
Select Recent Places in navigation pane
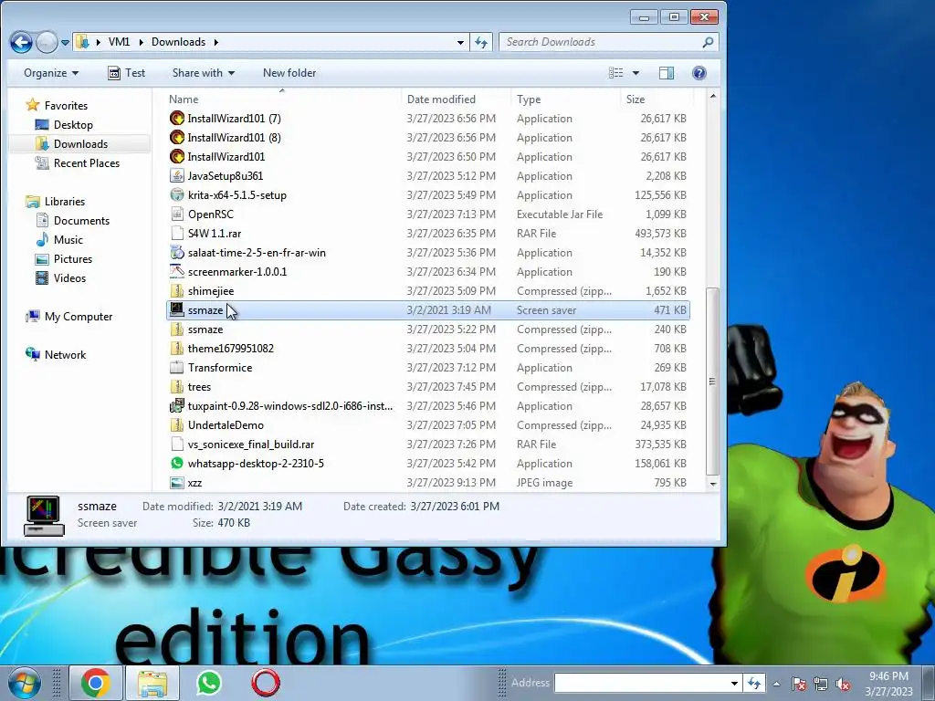78,162
